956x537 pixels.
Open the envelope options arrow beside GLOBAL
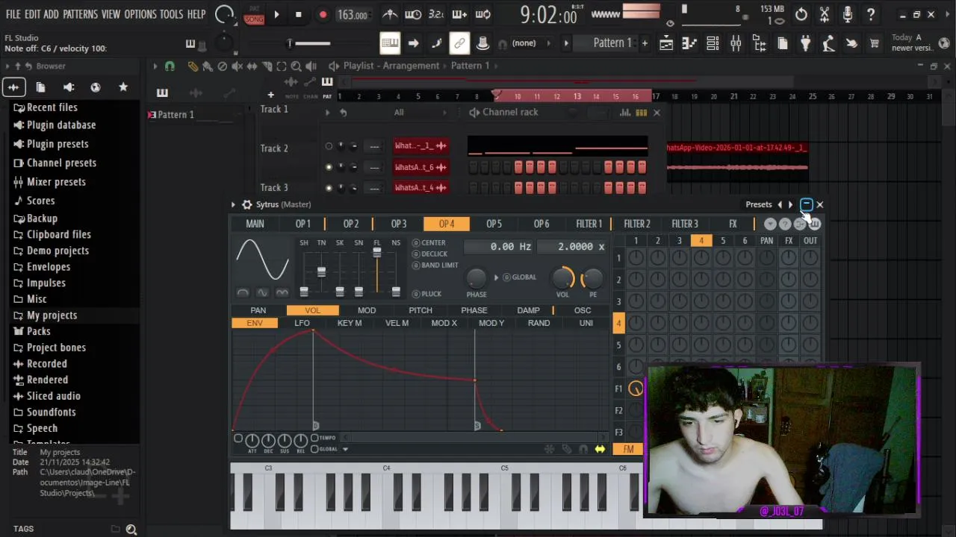click(345, 449)
